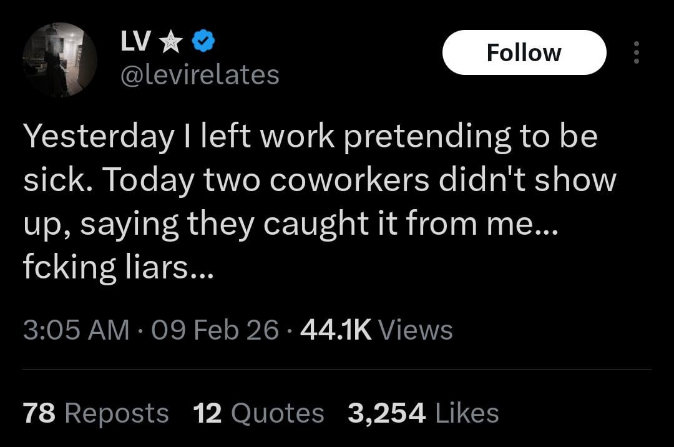Open the LV profile picture
Viewport: 674px width, 447px height.
point(60,60)
